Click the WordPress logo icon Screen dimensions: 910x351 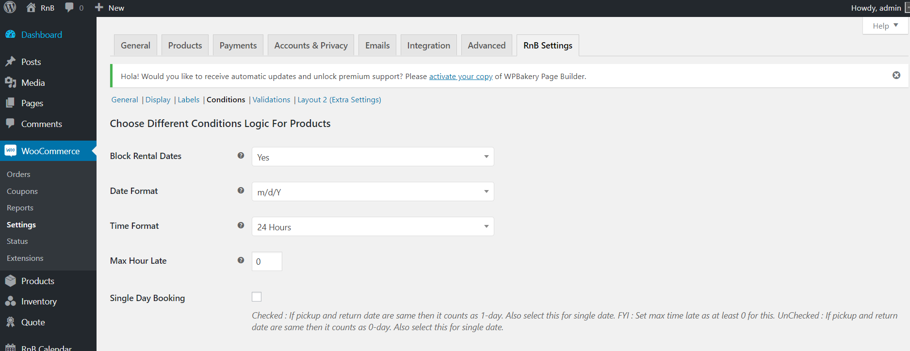[10, 7]
